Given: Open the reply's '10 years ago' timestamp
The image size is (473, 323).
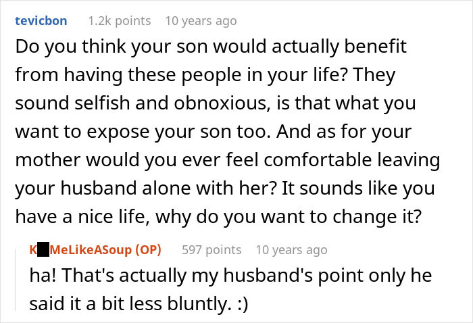Looking at the screenshot, I should click(291, 250).
